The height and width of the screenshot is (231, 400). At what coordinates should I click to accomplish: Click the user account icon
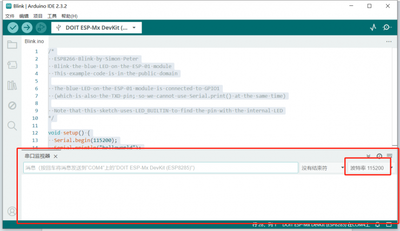click(12, 211)
